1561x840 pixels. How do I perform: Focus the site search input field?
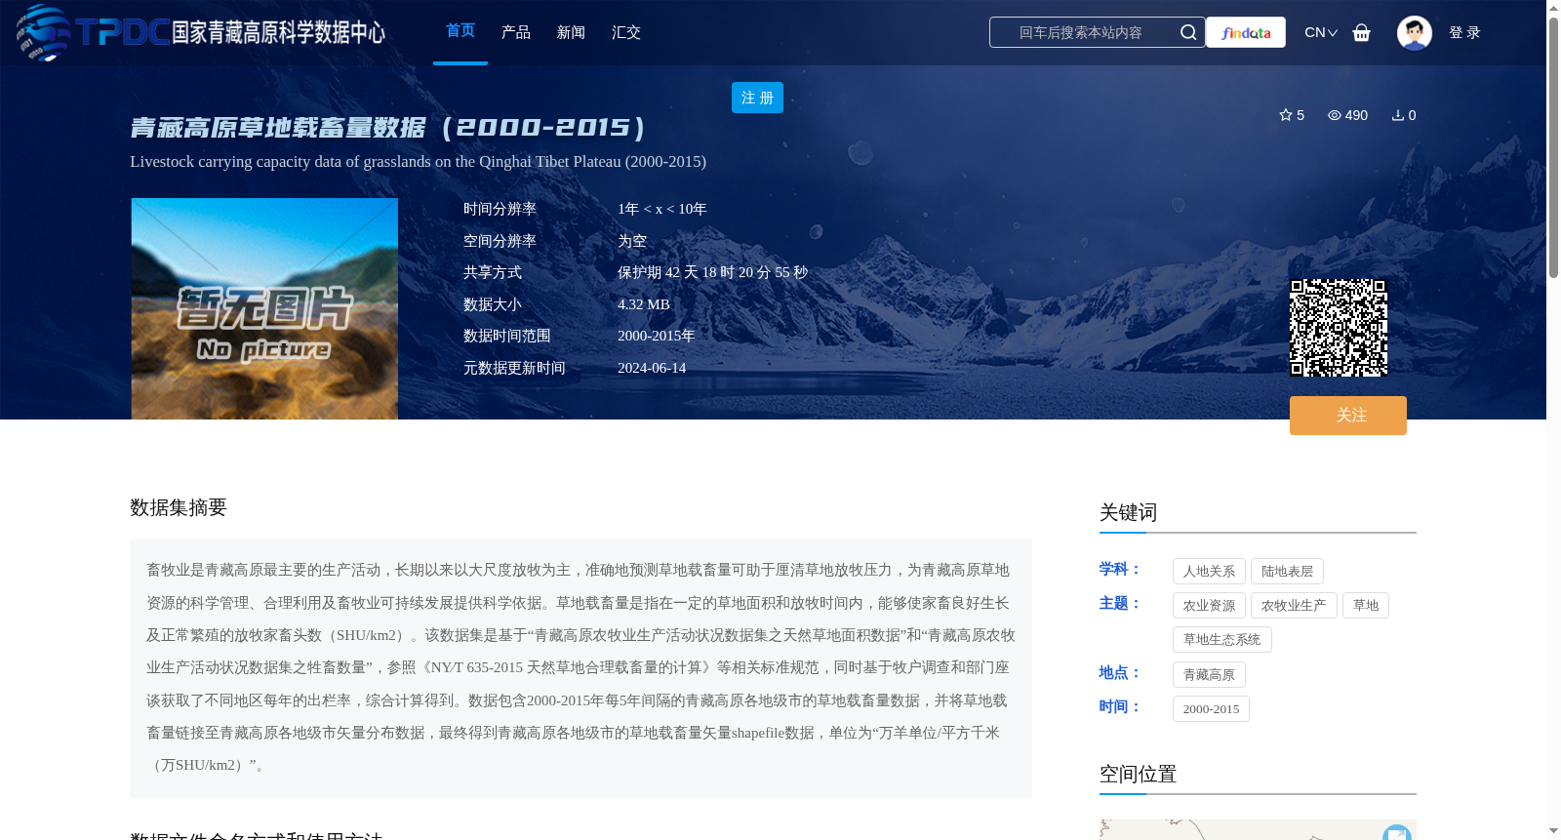1097,32
